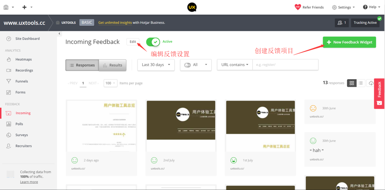Toggle the Active feedback switch
This screenshot has width=385, height=190.
pyautogui.click(x=153, y=42)
